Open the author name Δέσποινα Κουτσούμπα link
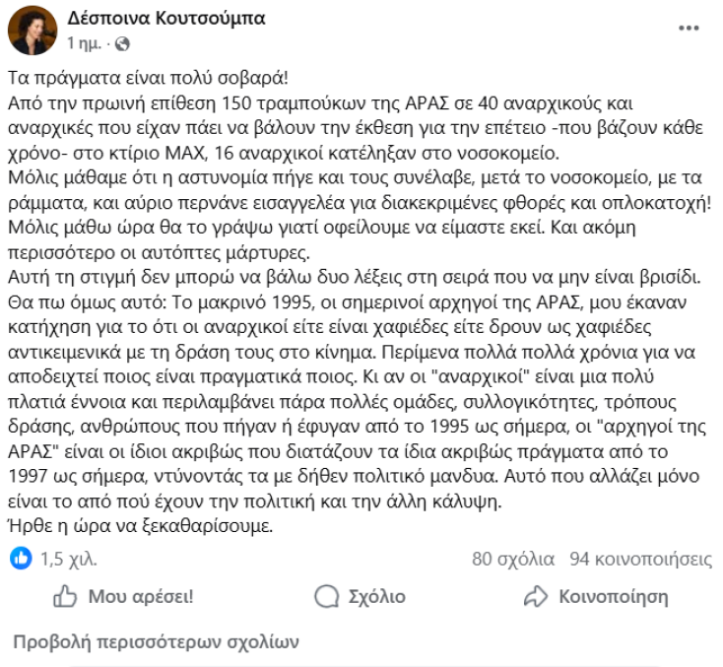The width and height of the screenshot is (723, 667). [x=166, y=20]
